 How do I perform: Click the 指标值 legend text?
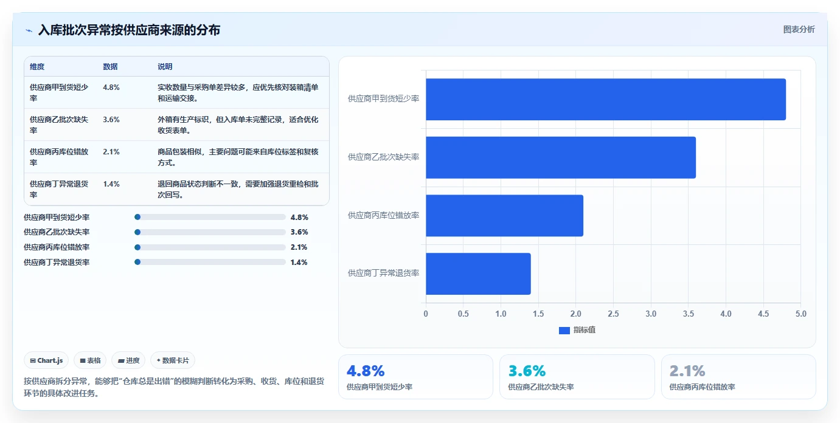(x=584, y=330)
